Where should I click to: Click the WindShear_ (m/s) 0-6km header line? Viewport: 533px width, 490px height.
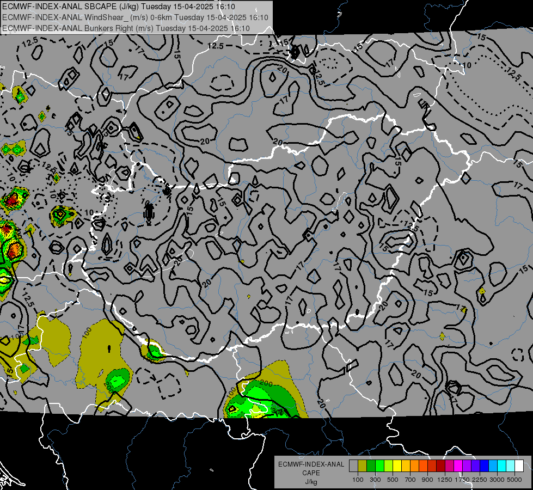pyautogui.click(x=135, y=17)
